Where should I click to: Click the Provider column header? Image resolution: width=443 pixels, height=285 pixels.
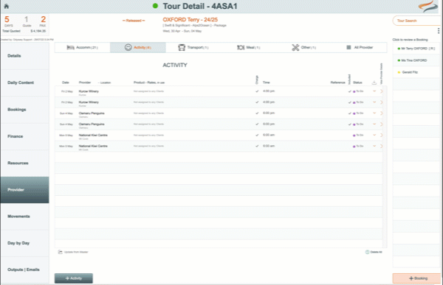pos(85,82)
